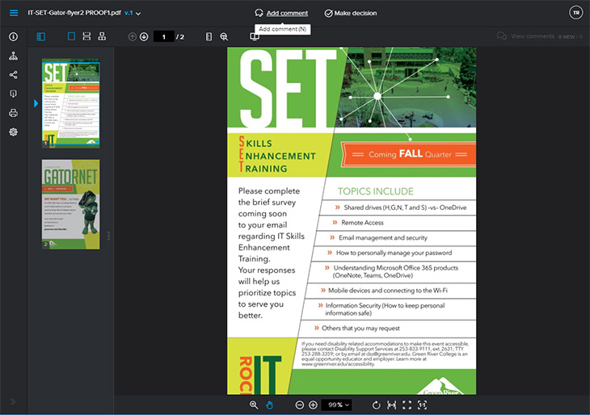590x415 pixels.
Task: Open the settings gear in sidebar
Action: point(13,132)
